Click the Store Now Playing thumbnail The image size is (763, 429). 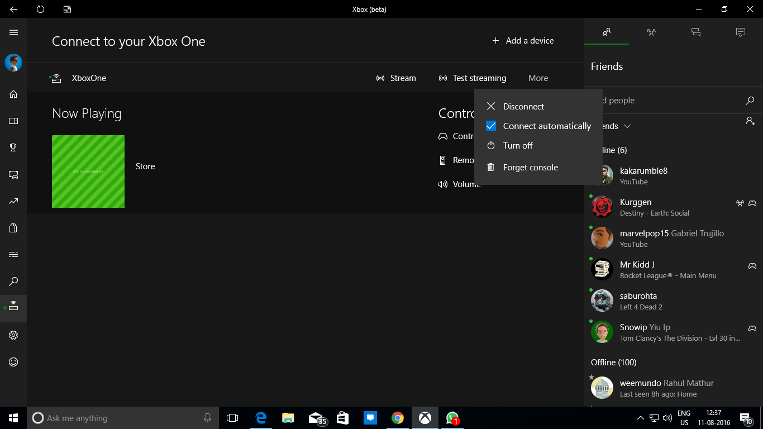tap(88, 171)
